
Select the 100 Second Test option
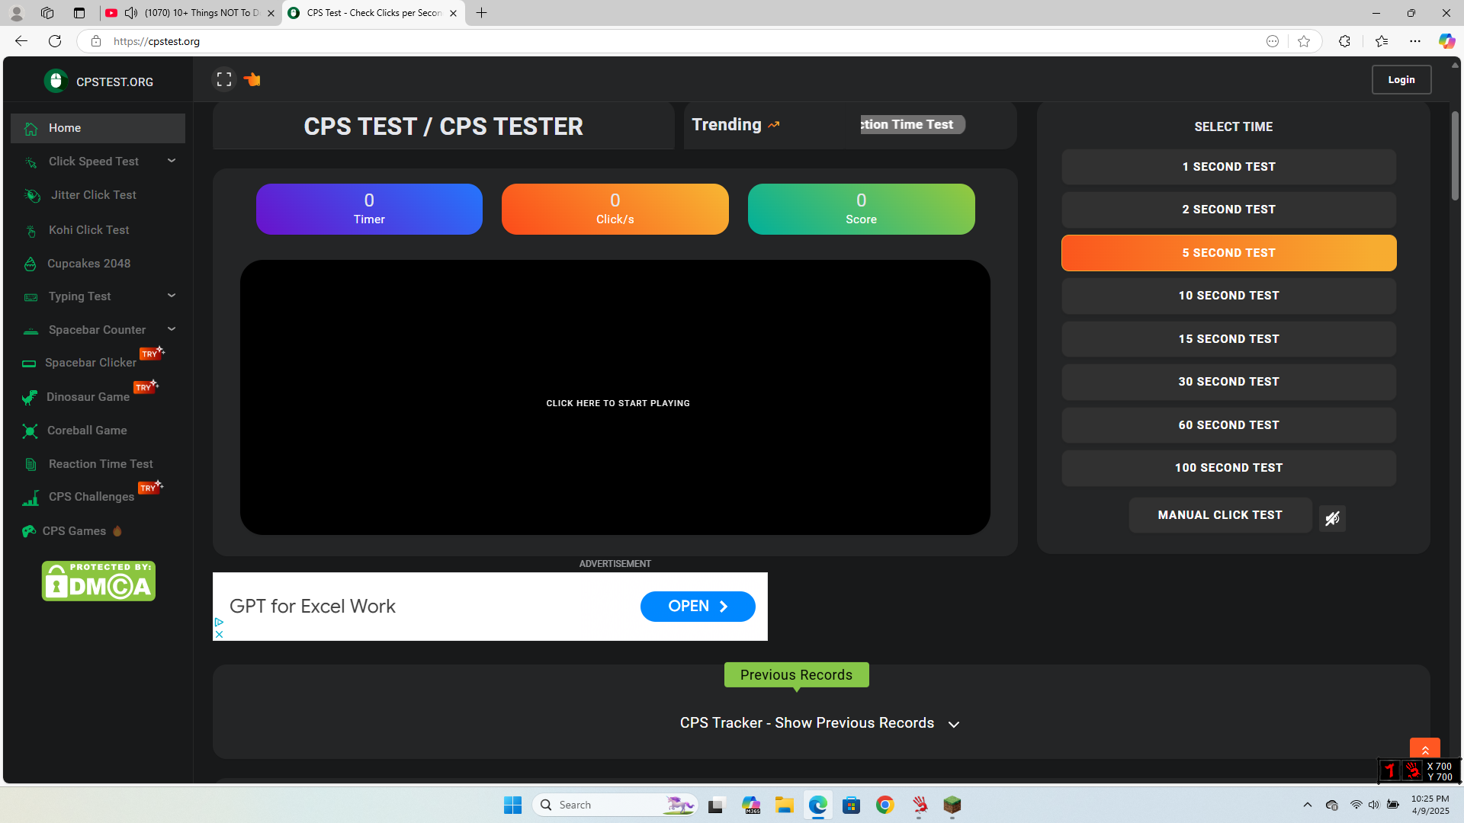(1228, 468)
